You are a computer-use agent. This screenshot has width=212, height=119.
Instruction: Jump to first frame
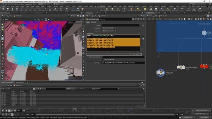(x=3, y=111)
